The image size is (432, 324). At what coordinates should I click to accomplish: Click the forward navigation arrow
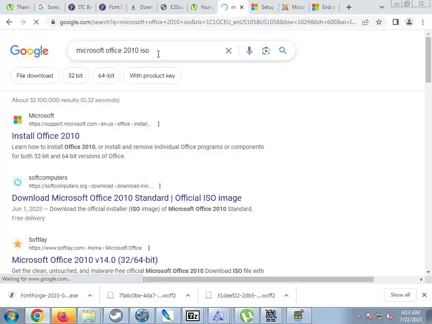[23, 22]
